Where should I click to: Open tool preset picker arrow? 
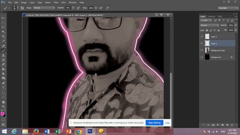click(x=9, y=8)
